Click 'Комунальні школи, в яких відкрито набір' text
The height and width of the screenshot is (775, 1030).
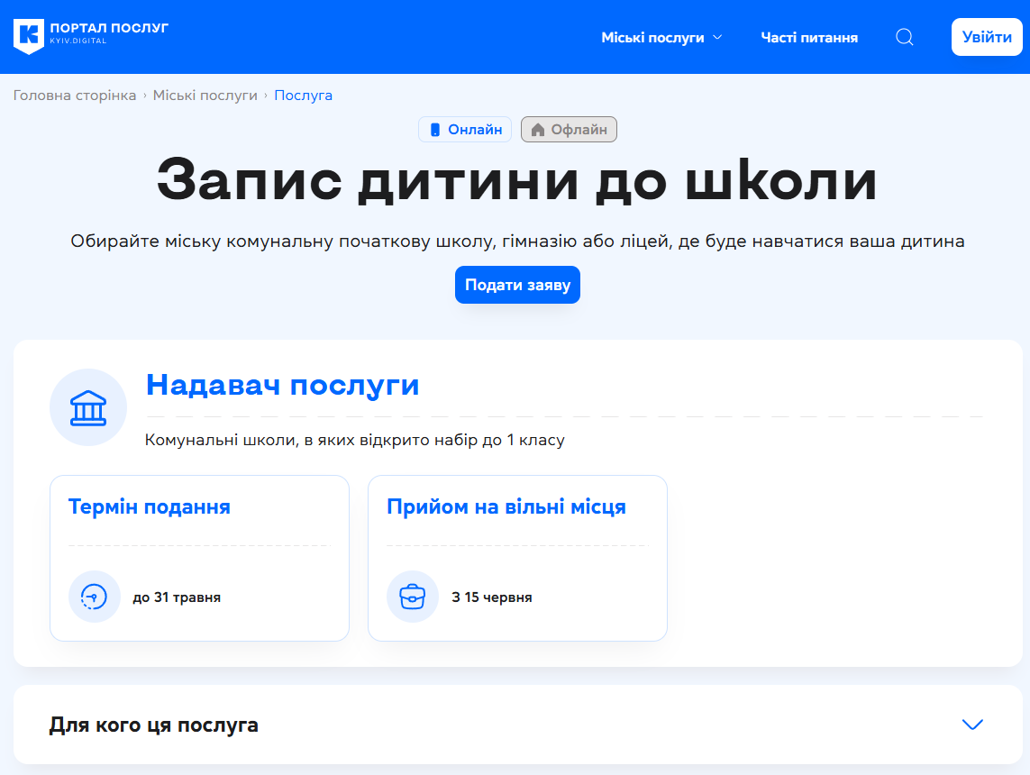click(355, 440)
